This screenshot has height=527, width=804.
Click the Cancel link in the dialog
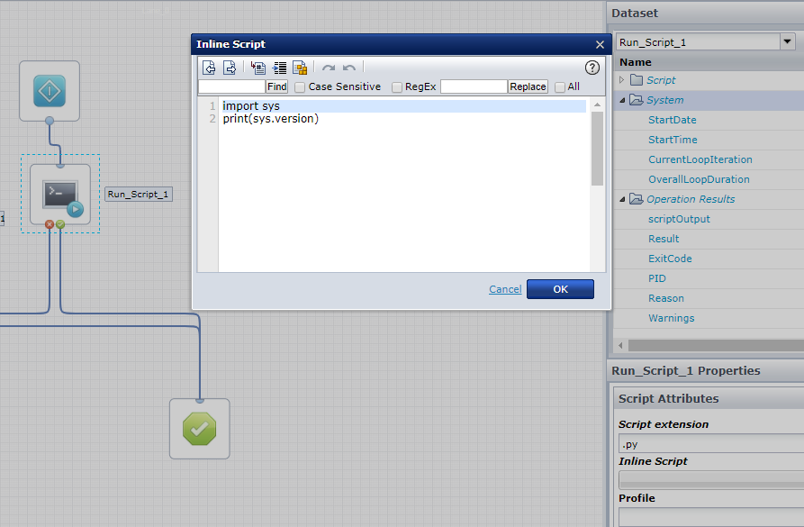(x=504, y=288)
